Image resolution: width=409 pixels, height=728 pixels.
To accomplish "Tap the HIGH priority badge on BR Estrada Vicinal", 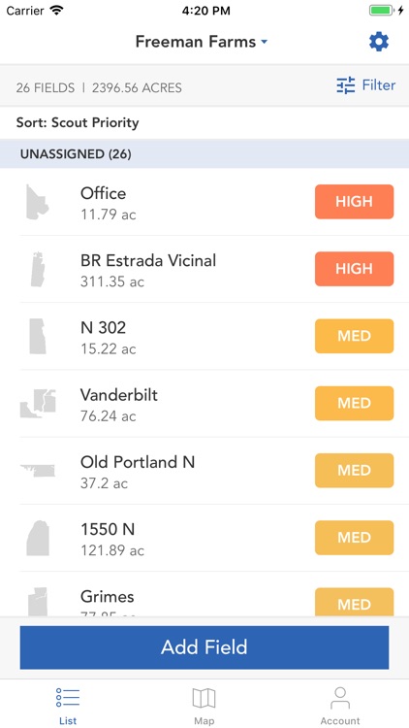I will [355, 269].
